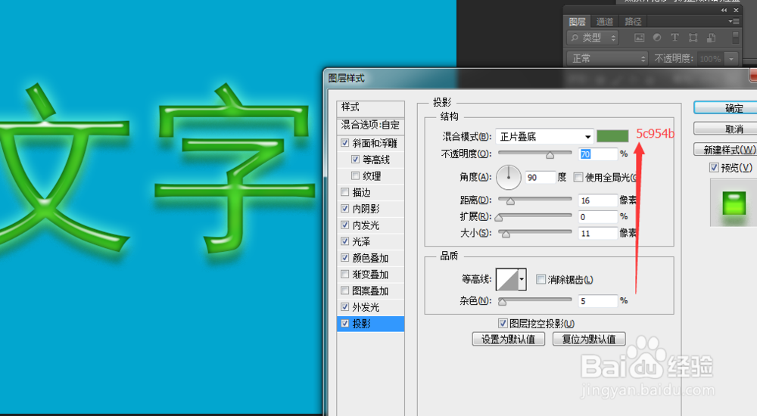Click the opacity field showing 70
The image size is (757, 416).
pos(598,154)
